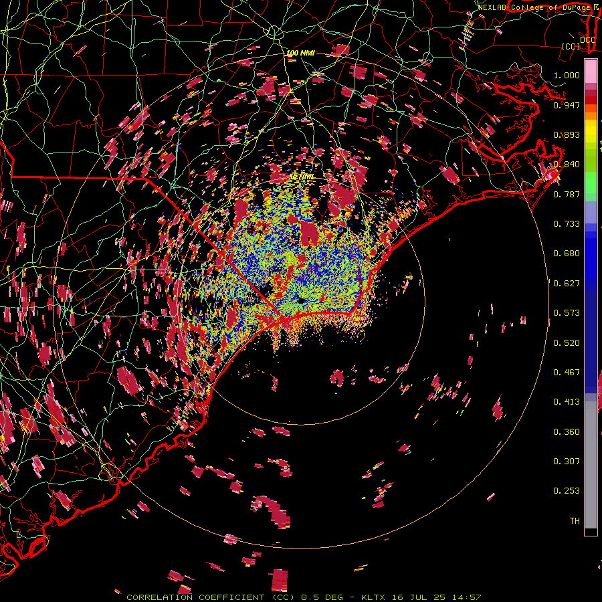Select the 0.413 legend value

click(567, 402)
